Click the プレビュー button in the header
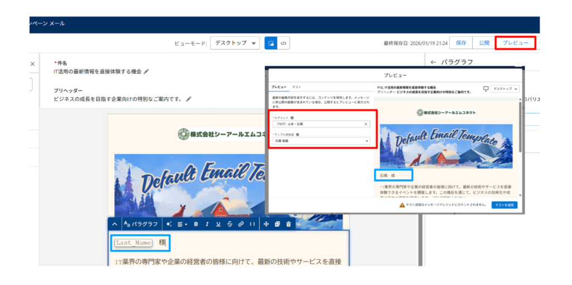Image resolution: width=572 pixels, height=285 pixels. (x=516, y=42)
